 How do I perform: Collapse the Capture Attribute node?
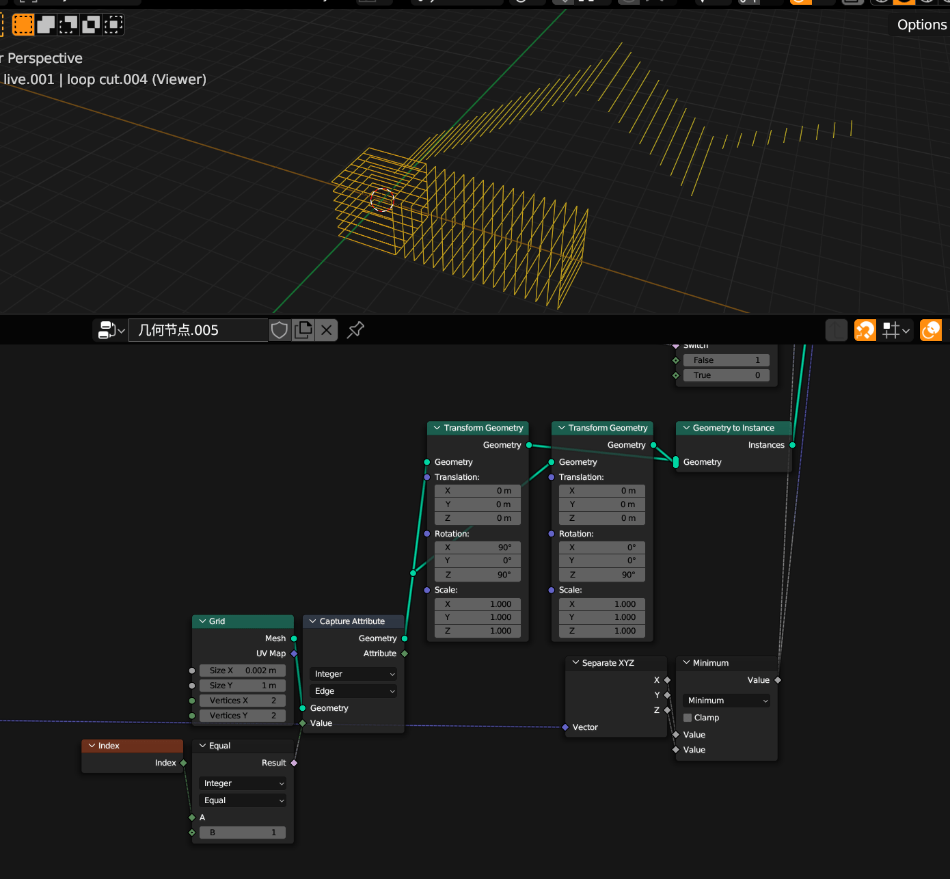(x=312, y=621)
